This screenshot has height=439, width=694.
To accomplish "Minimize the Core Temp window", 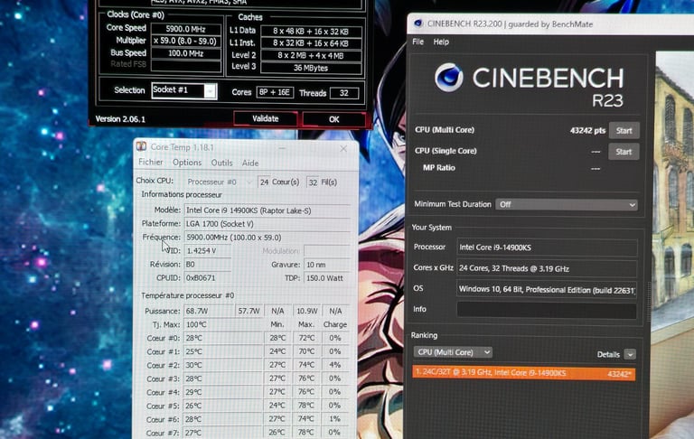I will (282, 148).
